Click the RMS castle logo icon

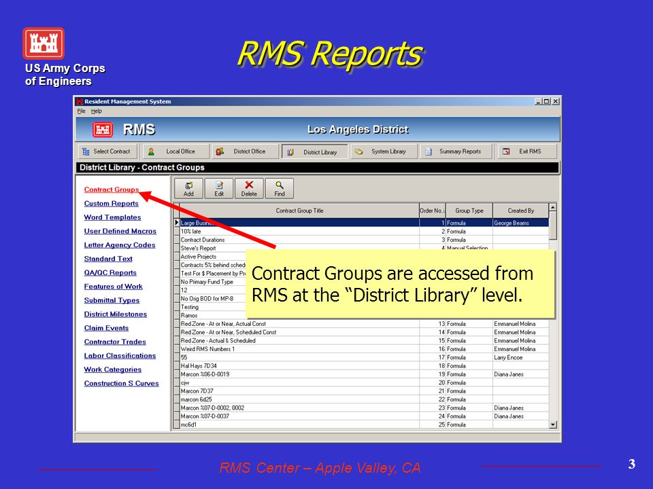tap(103, 130)
